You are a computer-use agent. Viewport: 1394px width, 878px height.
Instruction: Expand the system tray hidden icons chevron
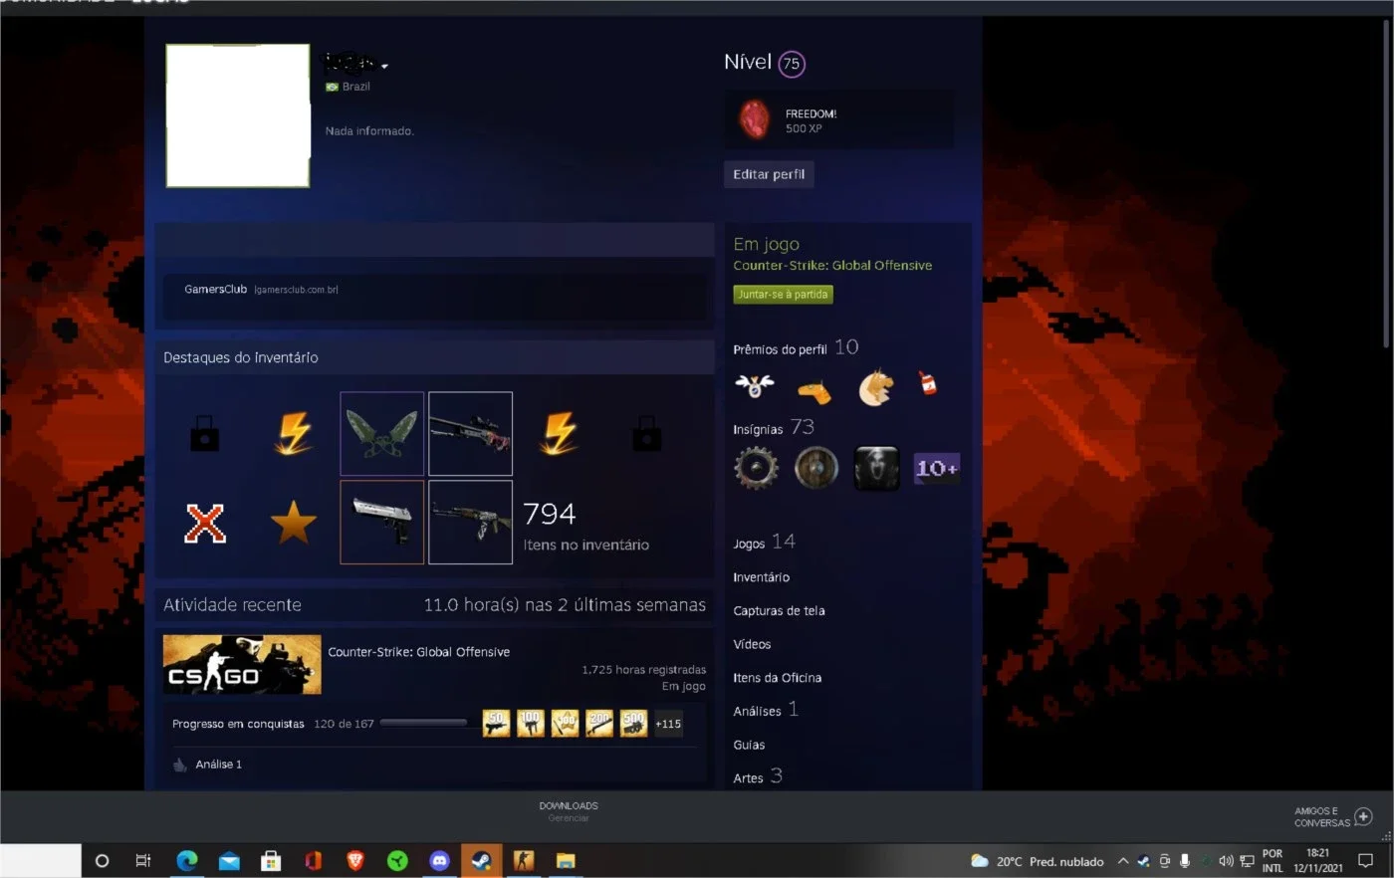click(x=1123, y=861)
